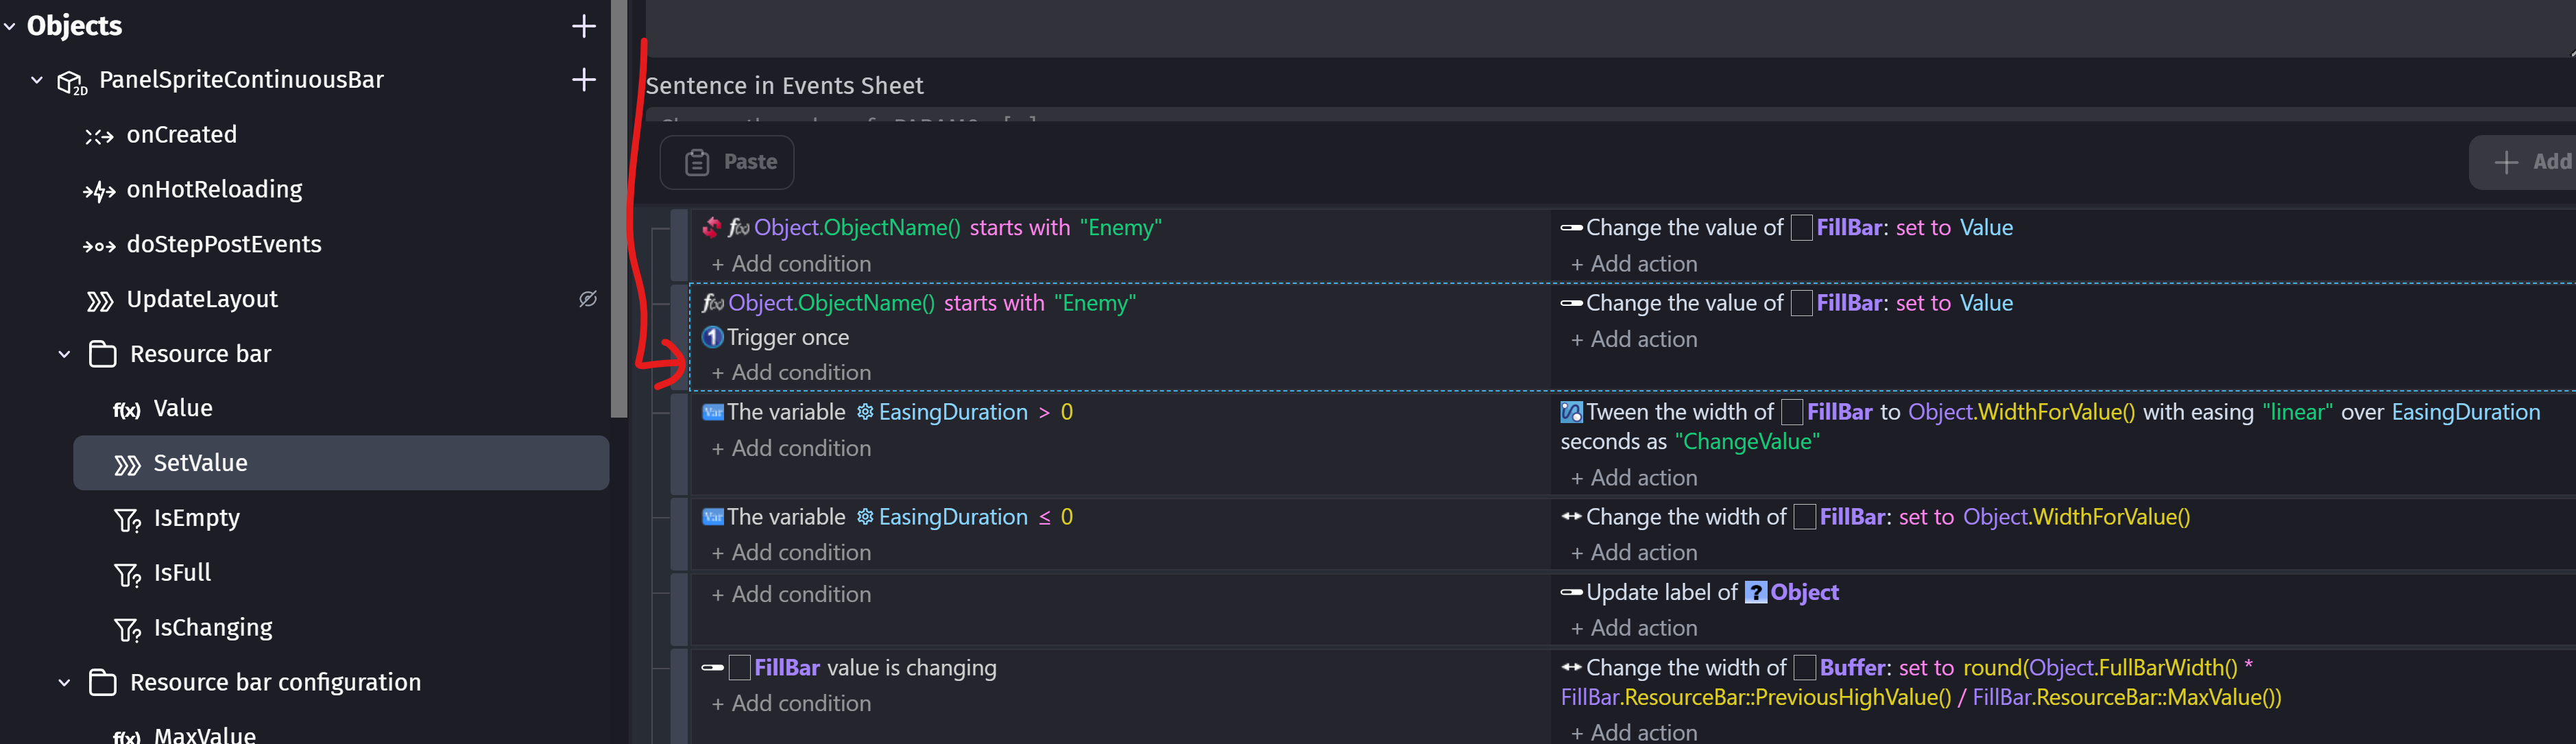Image resolution: width=2576 pixels, height=744 pixels.
Task: Add condition under first Enemy event
Action: (x=791, y=264)
